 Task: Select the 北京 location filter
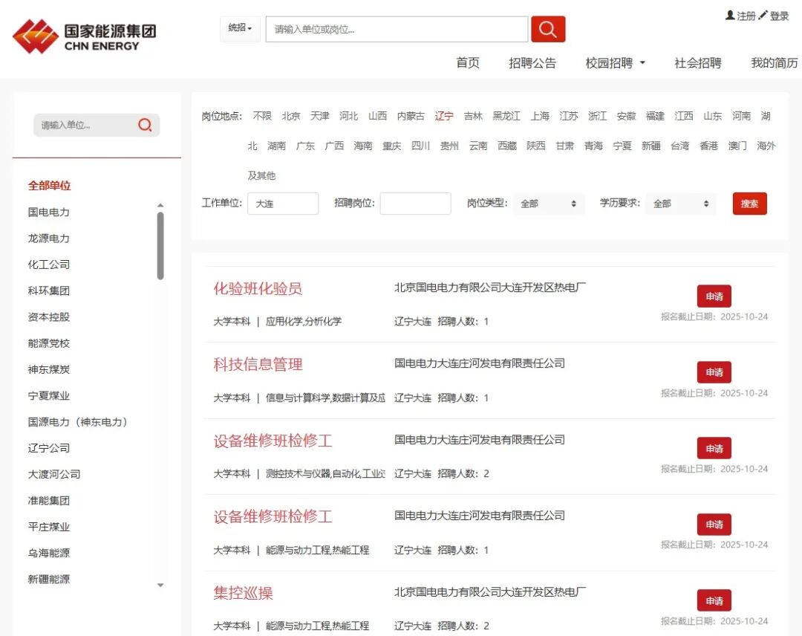[290, 116]
